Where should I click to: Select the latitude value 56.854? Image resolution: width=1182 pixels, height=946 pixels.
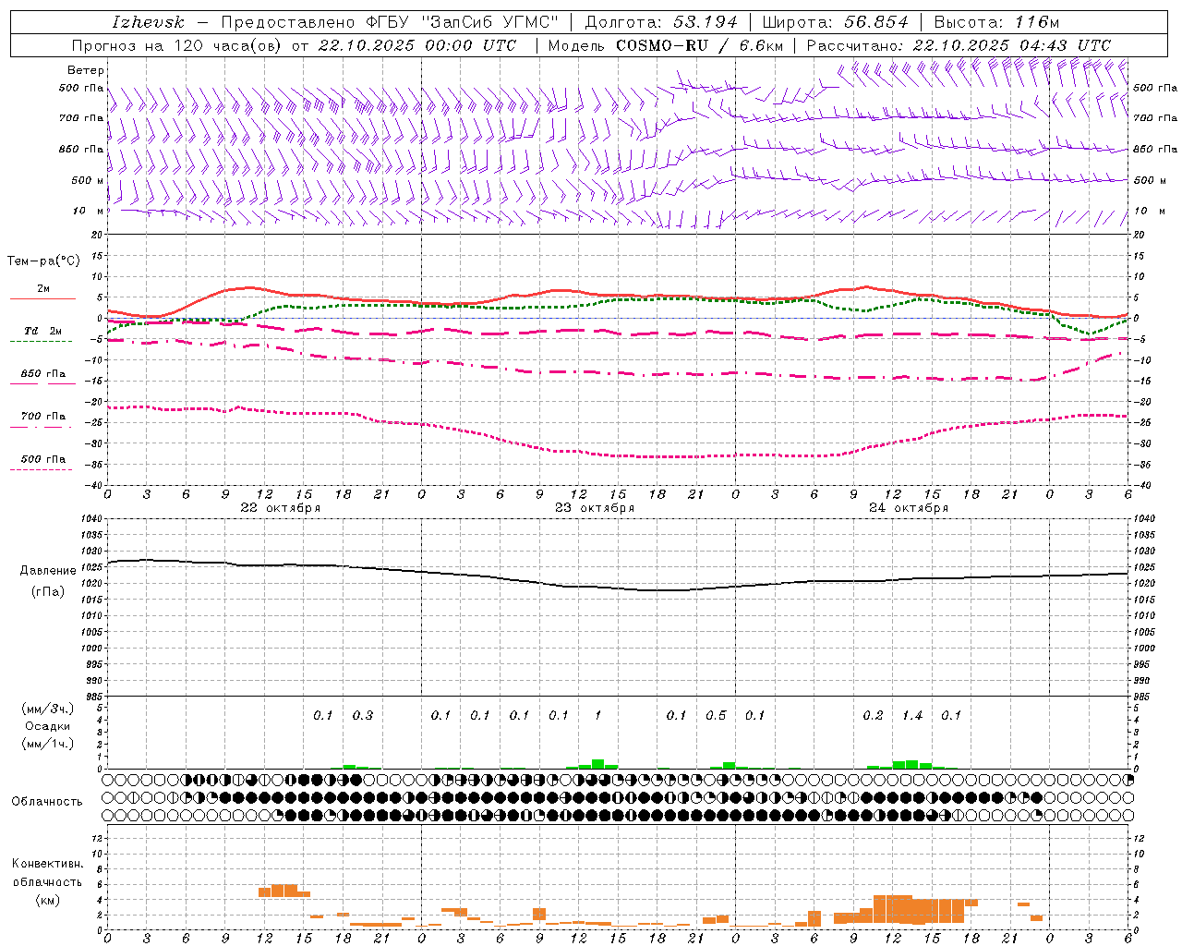(x=876, y=22)
